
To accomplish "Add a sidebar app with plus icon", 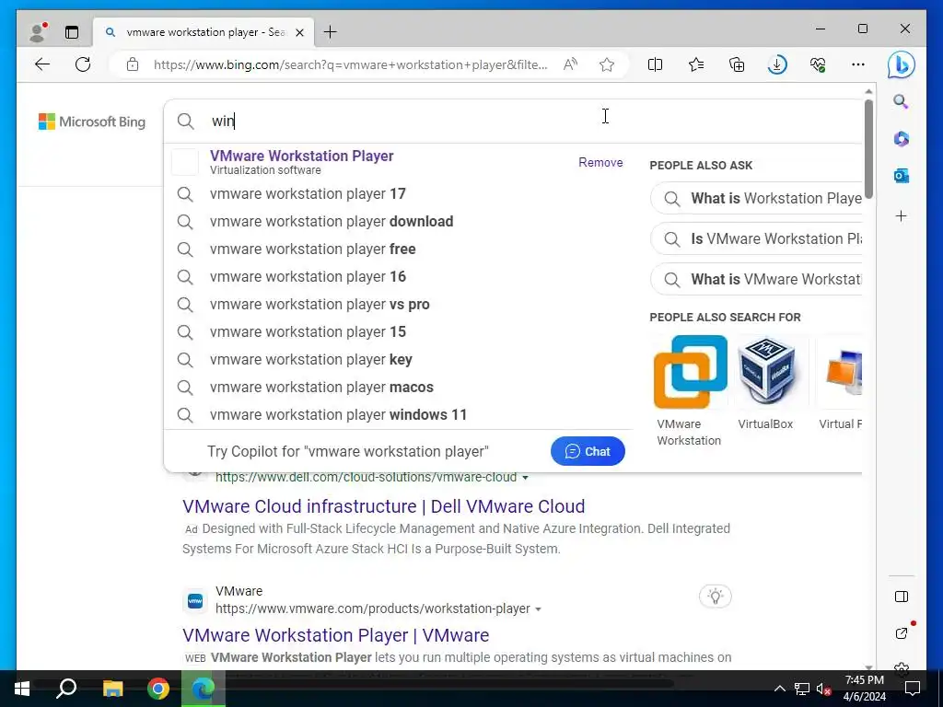I will pos(901,215).
